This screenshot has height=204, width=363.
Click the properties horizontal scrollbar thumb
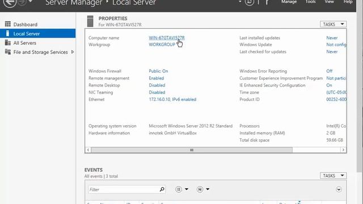coord(192,150)
